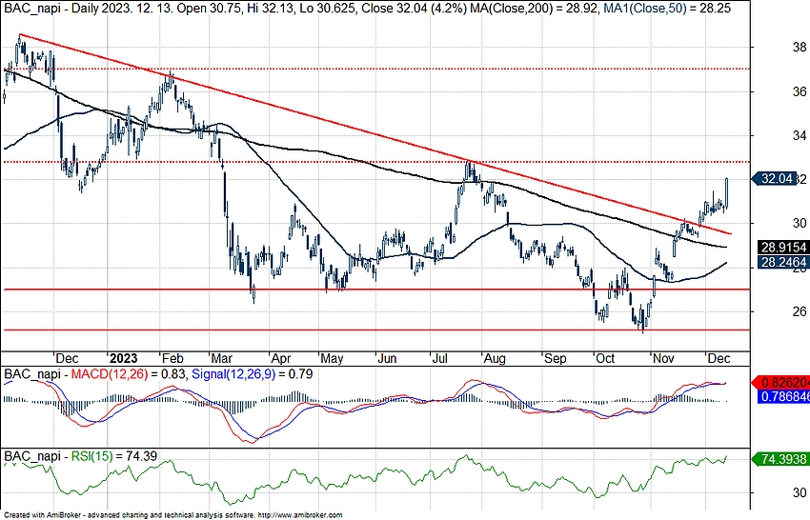Screen dimensions: 810x520
Task: Click the 'Sep' month label
Action: [x=556, y=359]
